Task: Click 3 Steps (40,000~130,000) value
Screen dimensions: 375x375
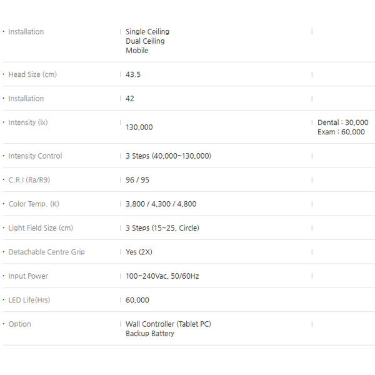Action: click(x=168, y=156)
